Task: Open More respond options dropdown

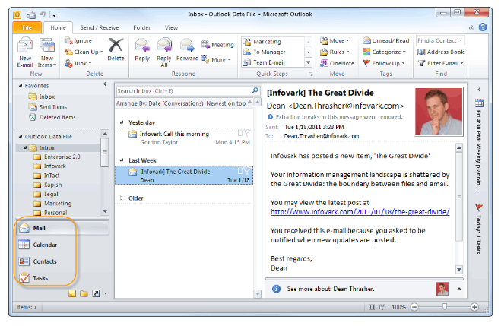Action: pos(217,59)
